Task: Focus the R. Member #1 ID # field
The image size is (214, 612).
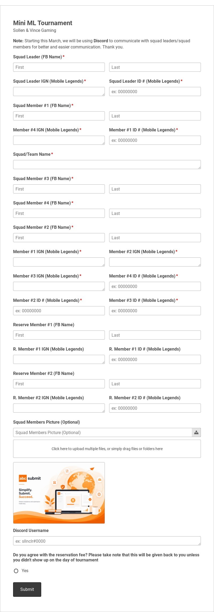Action: coord(155,359)
